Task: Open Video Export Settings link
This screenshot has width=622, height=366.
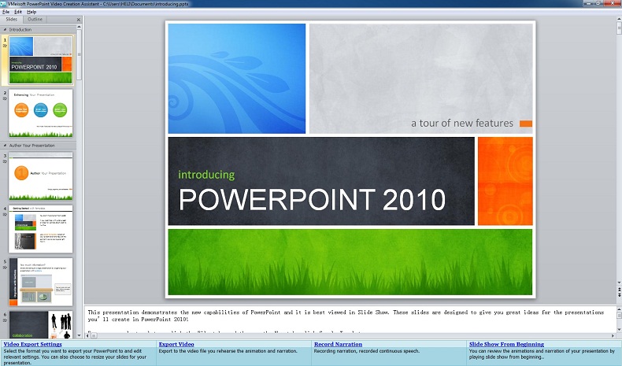Action: pos(32,344)
